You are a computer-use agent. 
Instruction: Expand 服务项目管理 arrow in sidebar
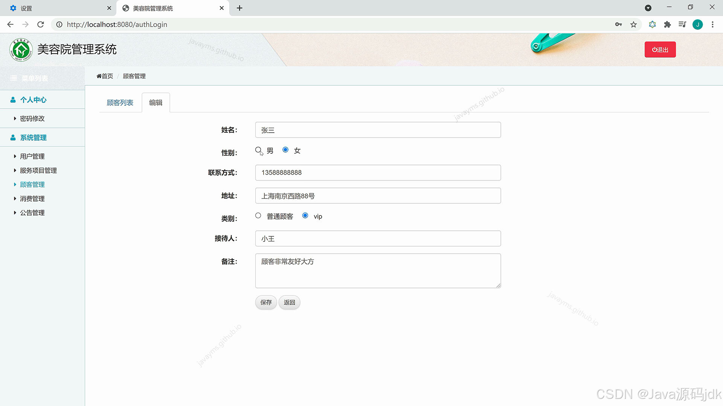15,170
